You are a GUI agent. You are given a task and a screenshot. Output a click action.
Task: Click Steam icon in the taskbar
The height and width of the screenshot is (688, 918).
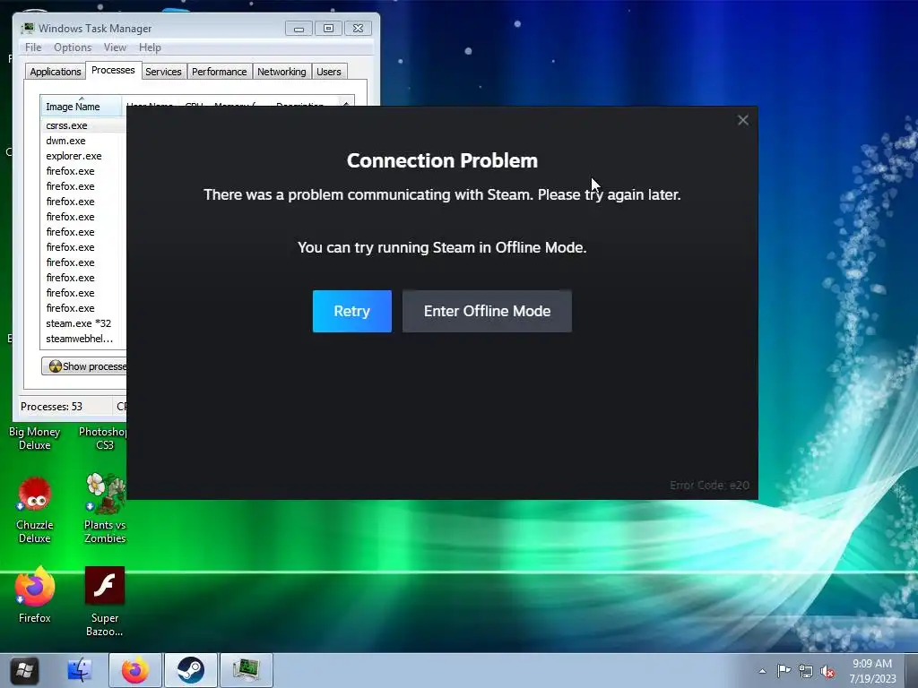(x=191, y=670)
